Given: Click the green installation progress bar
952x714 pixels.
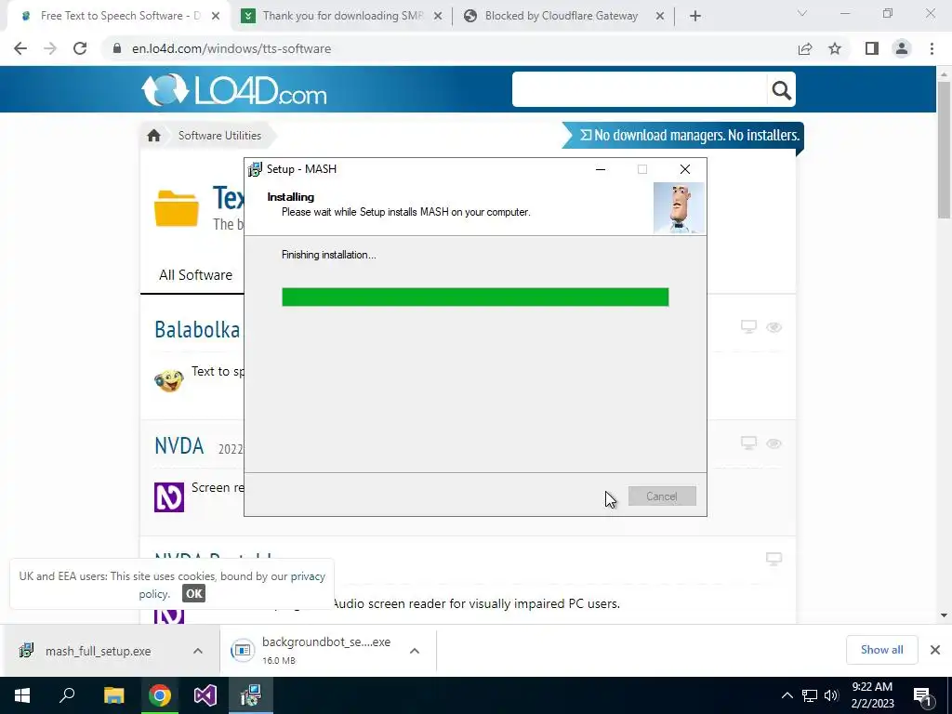Looking at the screenshot, I should [475, 297].
